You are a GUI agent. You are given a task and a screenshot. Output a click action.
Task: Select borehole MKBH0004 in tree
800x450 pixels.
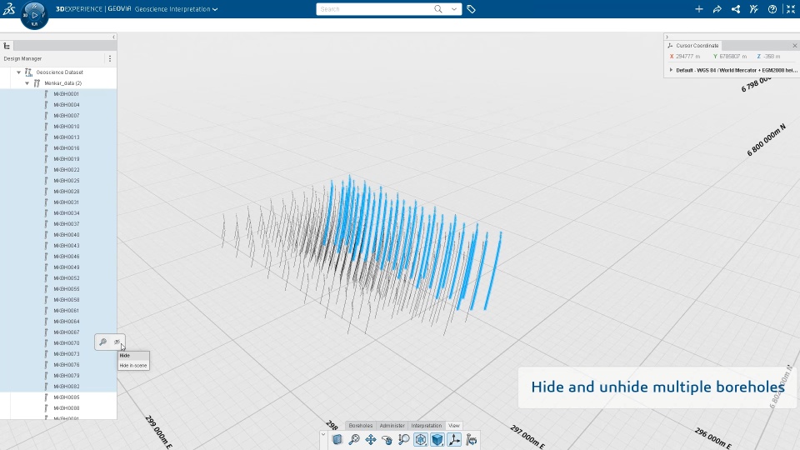pos(67,105)
